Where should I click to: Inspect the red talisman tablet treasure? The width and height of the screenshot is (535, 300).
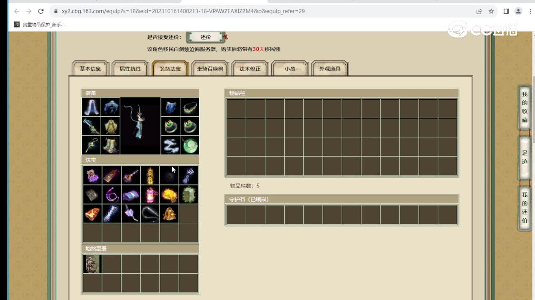click(112, 175)
